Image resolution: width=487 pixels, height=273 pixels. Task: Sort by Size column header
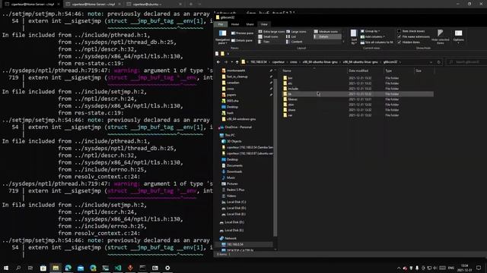[425, 71]
